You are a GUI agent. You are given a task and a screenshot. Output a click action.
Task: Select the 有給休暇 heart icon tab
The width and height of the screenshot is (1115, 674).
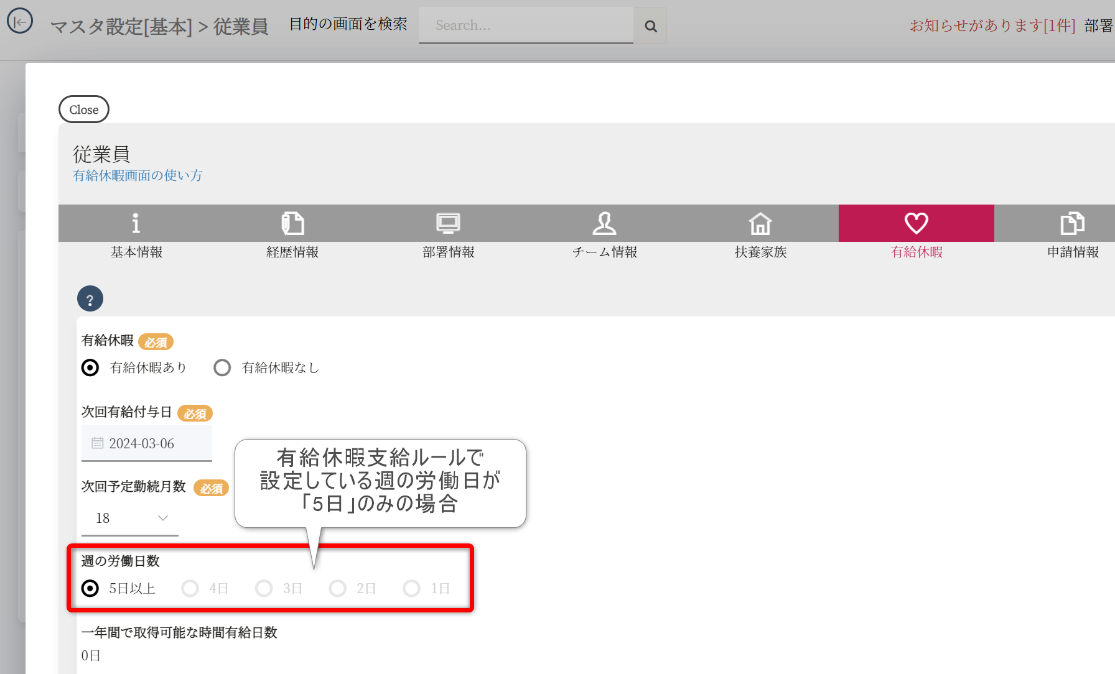[x=916, y=223]
